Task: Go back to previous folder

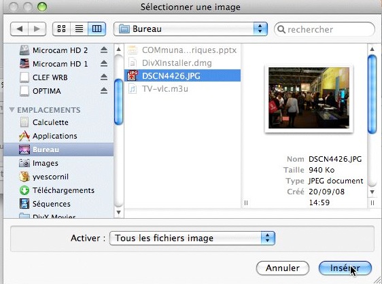Action: click(19, 29)
